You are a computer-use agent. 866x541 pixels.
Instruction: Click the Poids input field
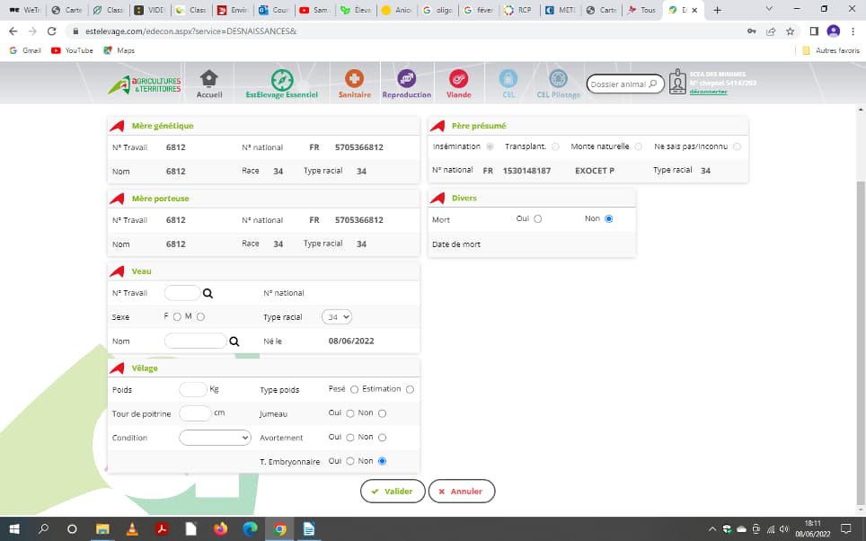(x=192, y=389)
